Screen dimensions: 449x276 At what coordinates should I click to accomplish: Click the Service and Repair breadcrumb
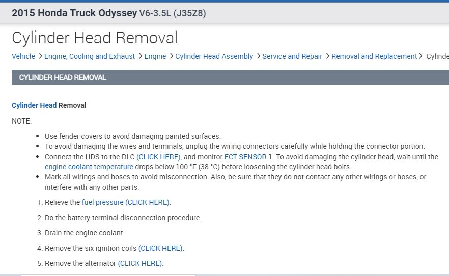292,56
